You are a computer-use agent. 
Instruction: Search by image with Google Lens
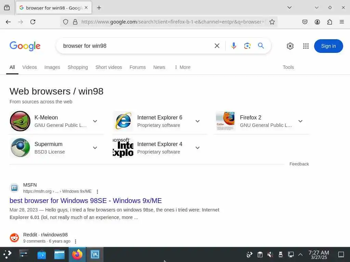click(247, 46)
